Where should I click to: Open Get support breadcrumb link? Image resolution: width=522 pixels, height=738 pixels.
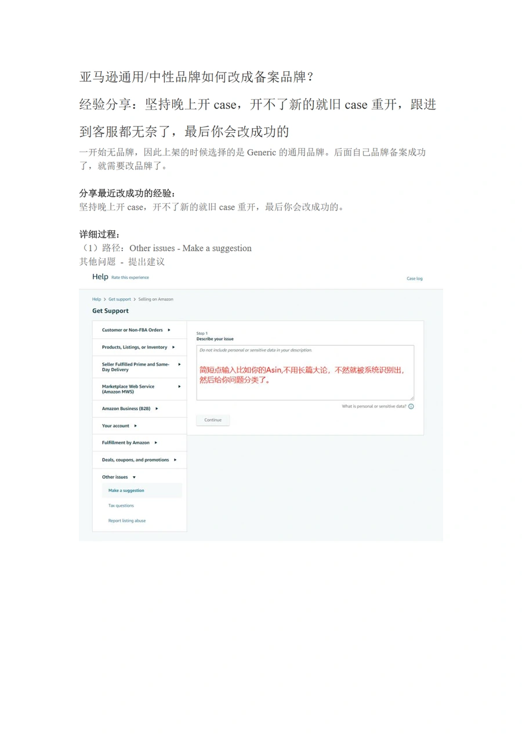pos(119,299)
